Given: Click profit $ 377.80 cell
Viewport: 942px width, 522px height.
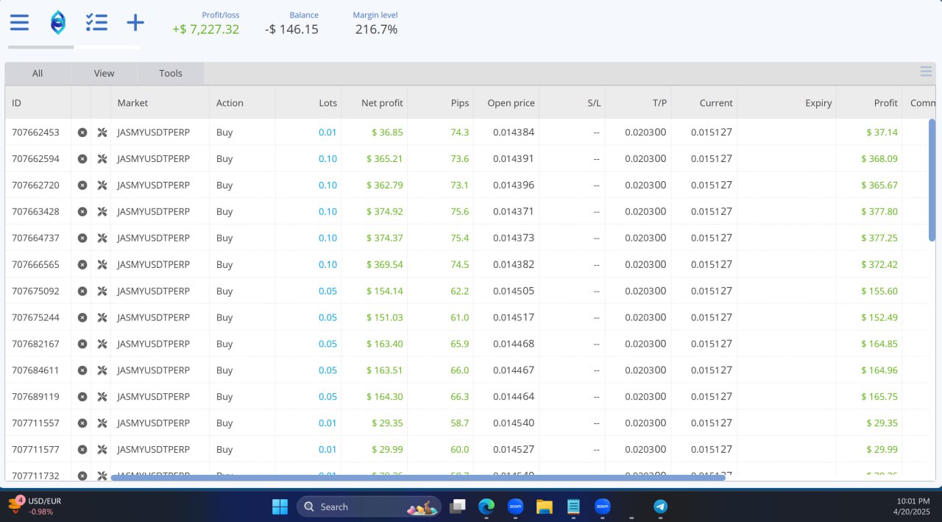Looking at the screenshot, I should point(879,212).
